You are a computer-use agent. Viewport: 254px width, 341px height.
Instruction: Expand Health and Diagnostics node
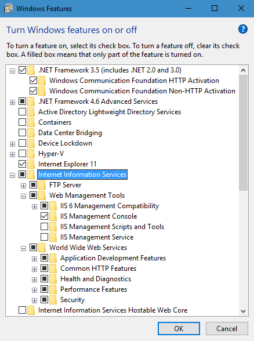pos(34,280)
